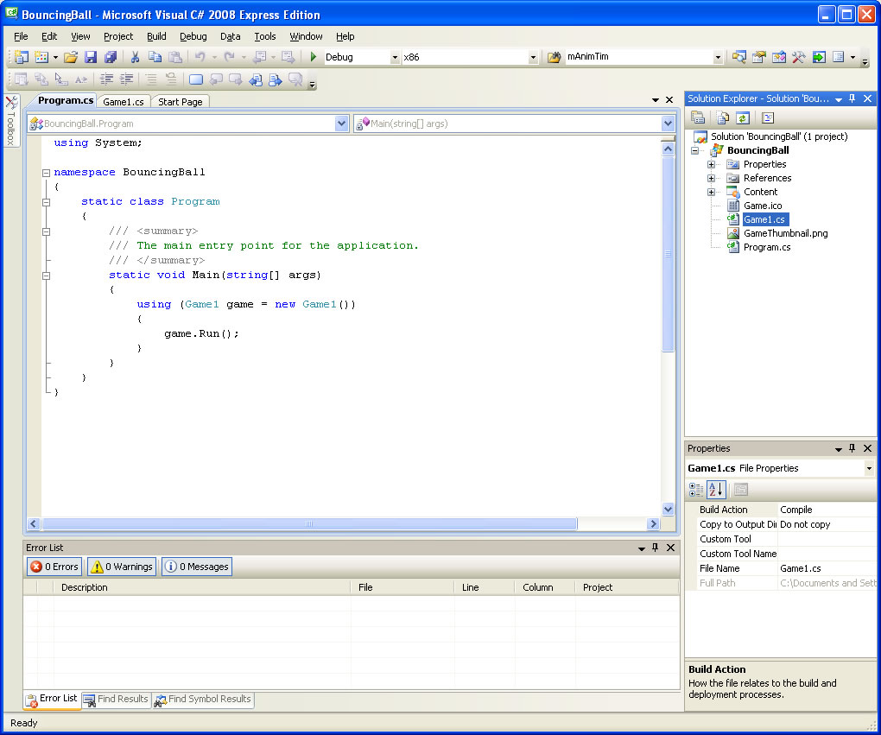This screenshot has width=881, height=735.
Task: Click the Open File folder icon
Action: [71, 57]
